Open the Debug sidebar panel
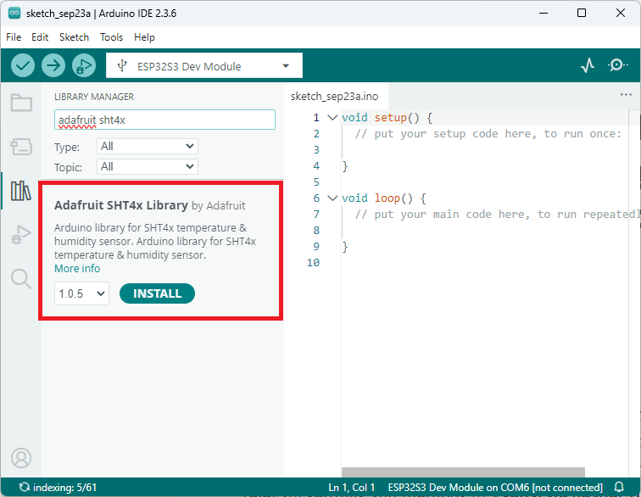Image resolution: width=641 pixels, height=497 pixels. click(21, 234)
